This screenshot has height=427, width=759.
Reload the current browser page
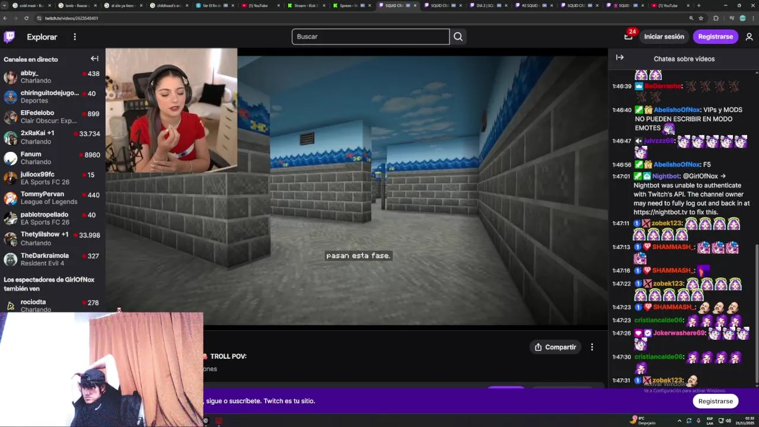point(26,18)
